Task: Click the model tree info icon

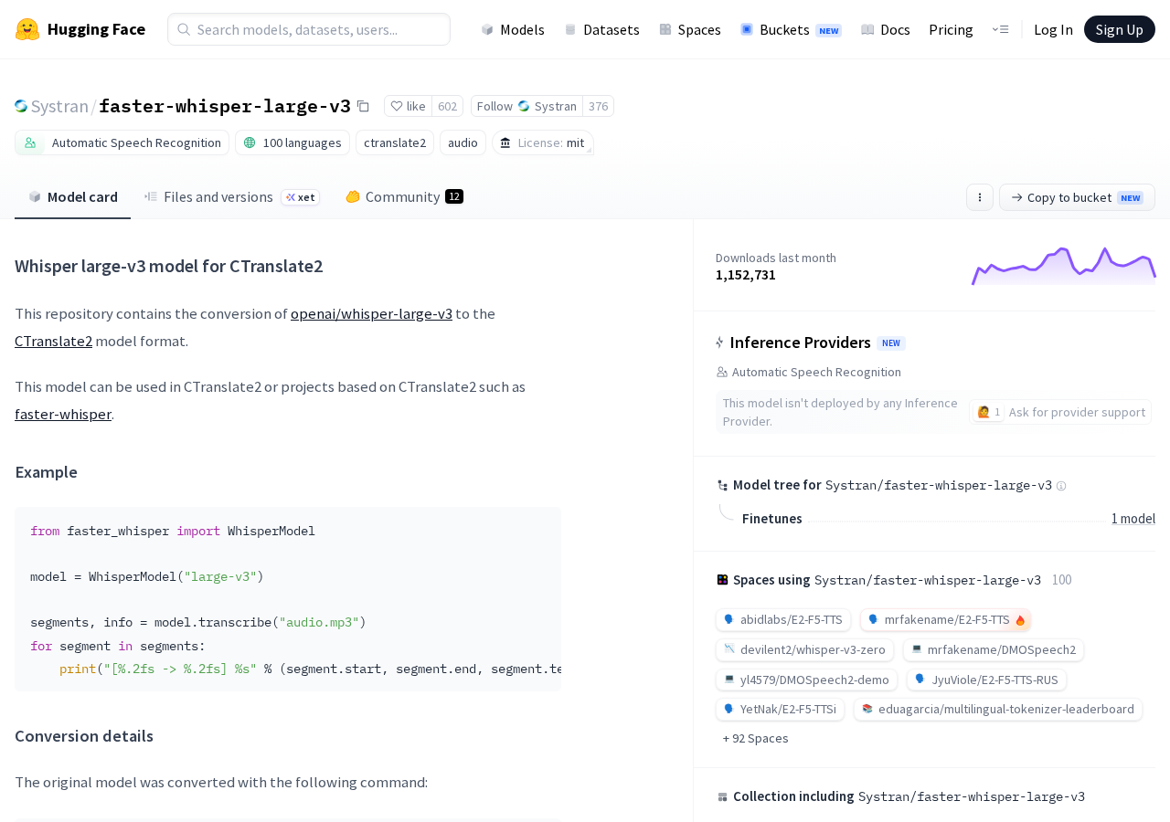Action: tap(1061, 486)
